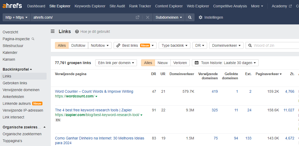Click the Ahrefs logo
Screen dimensions: 299x146
(12, 6)
